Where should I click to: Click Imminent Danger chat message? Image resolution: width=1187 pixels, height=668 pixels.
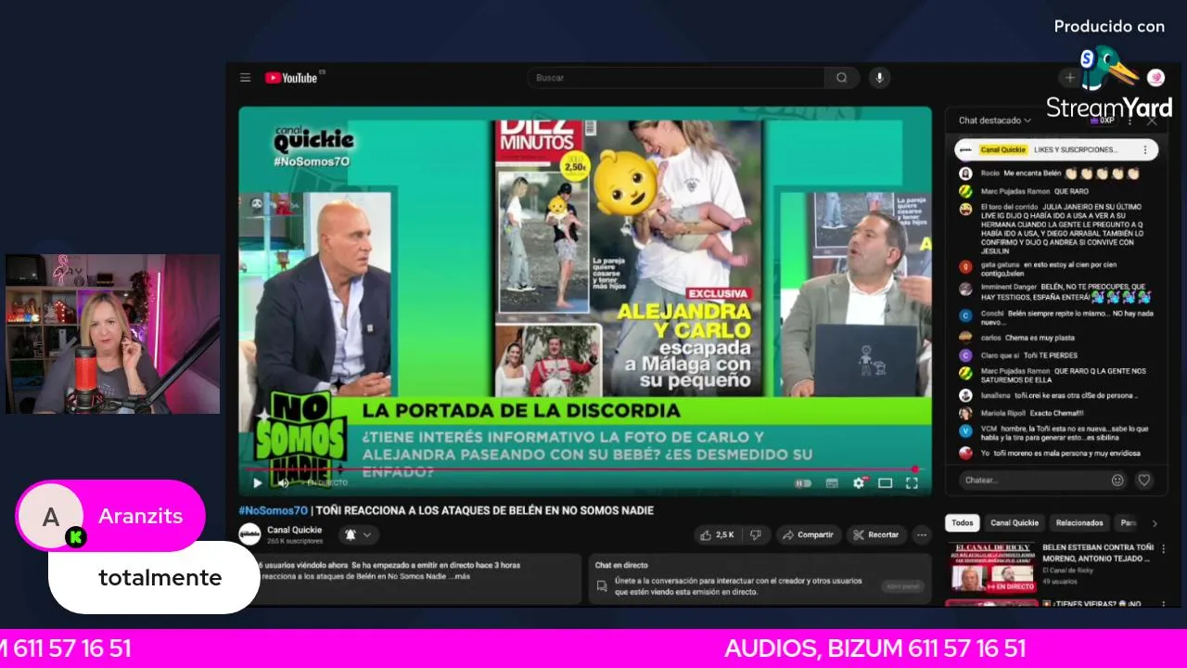[1055, 293]
